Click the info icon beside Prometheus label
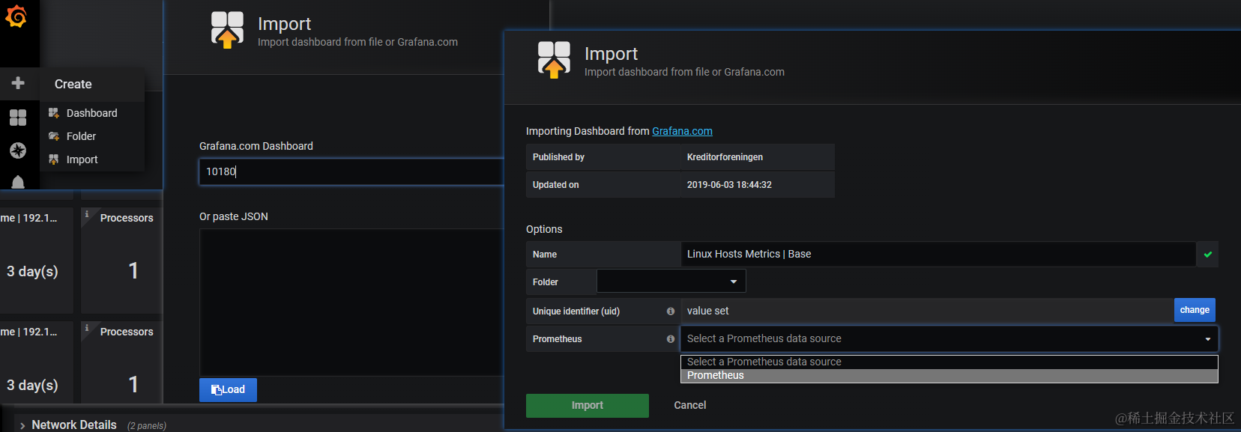The width and height of the screenshot is (1241, 432). tap(671, 339)
